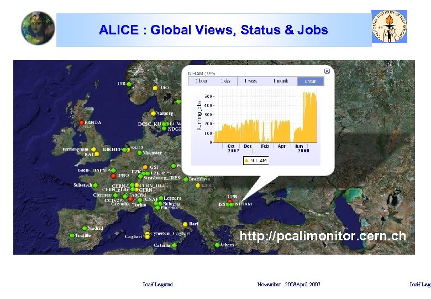Screen dimensions: 431x299
Task: Open the pcalimonitor.cern.ch URL
Action: click(x=323, y=236)
